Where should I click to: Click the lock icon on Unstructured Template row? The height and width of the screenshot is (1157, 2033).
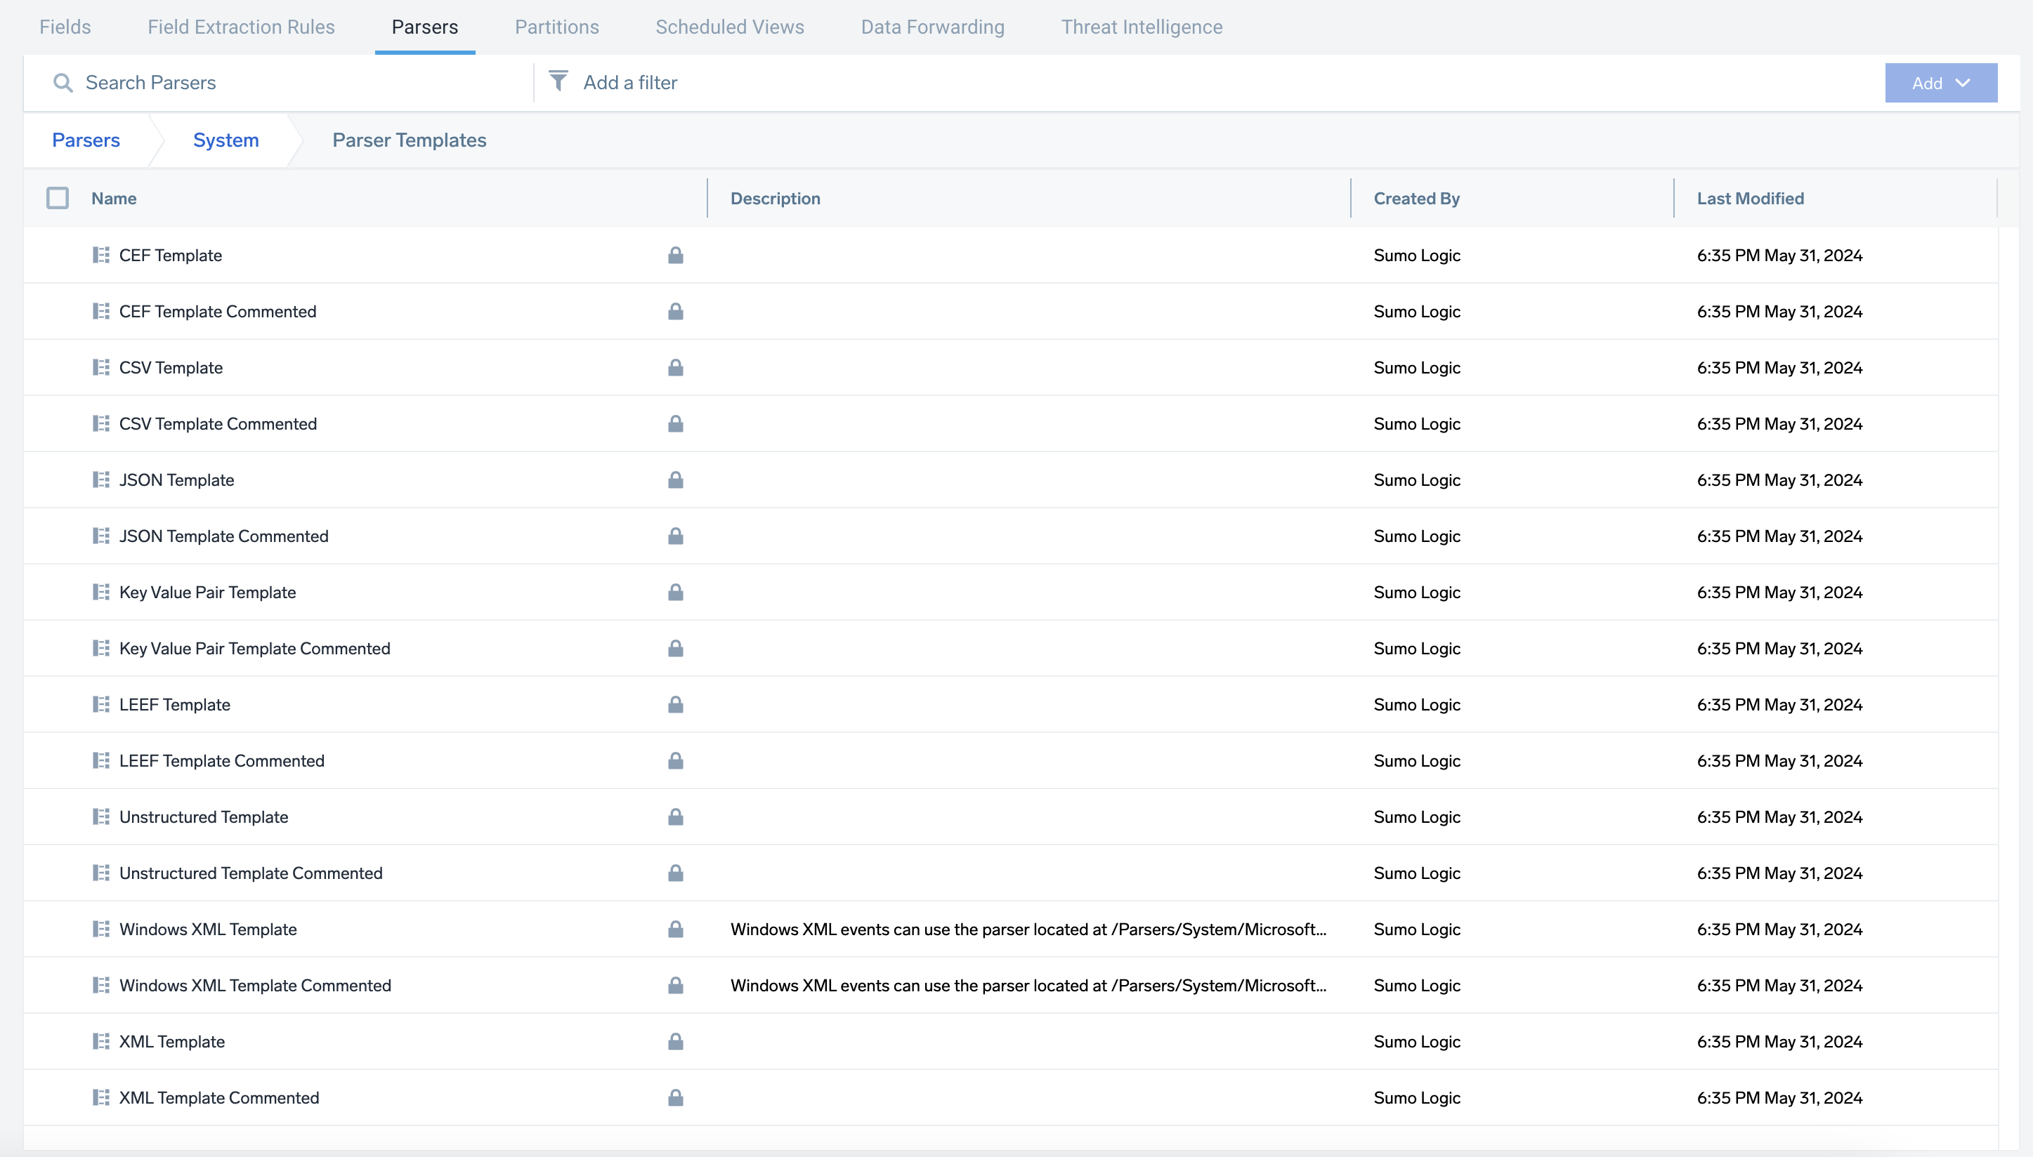675,816
